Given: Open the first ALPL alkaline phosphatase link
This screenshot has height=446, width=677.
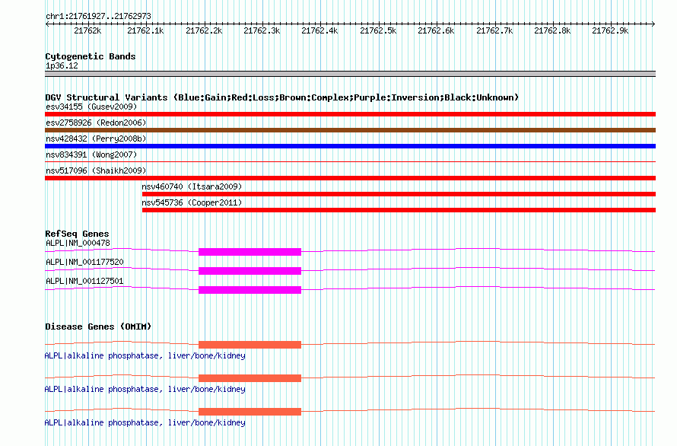Looking at the screenshot, I should click(x=145, y=355).
